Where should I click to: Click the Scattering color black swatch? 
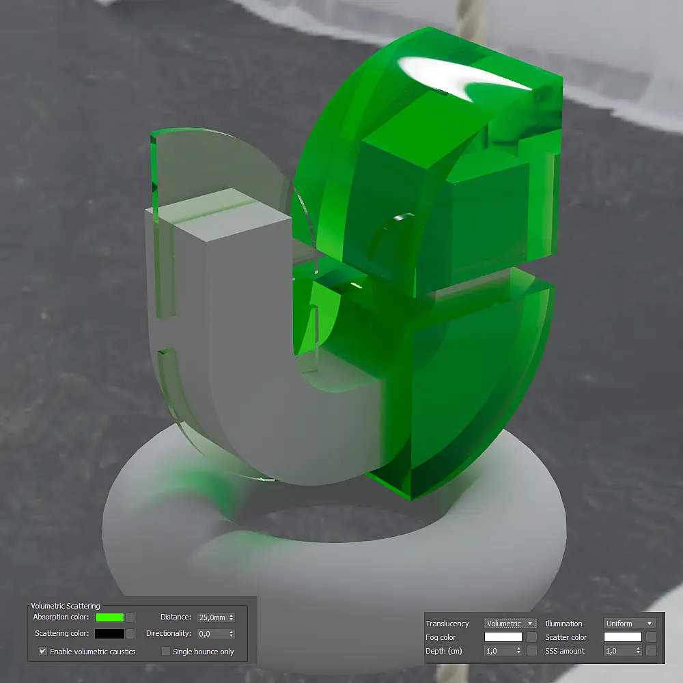pyautogui.click(x=109, y=634)
